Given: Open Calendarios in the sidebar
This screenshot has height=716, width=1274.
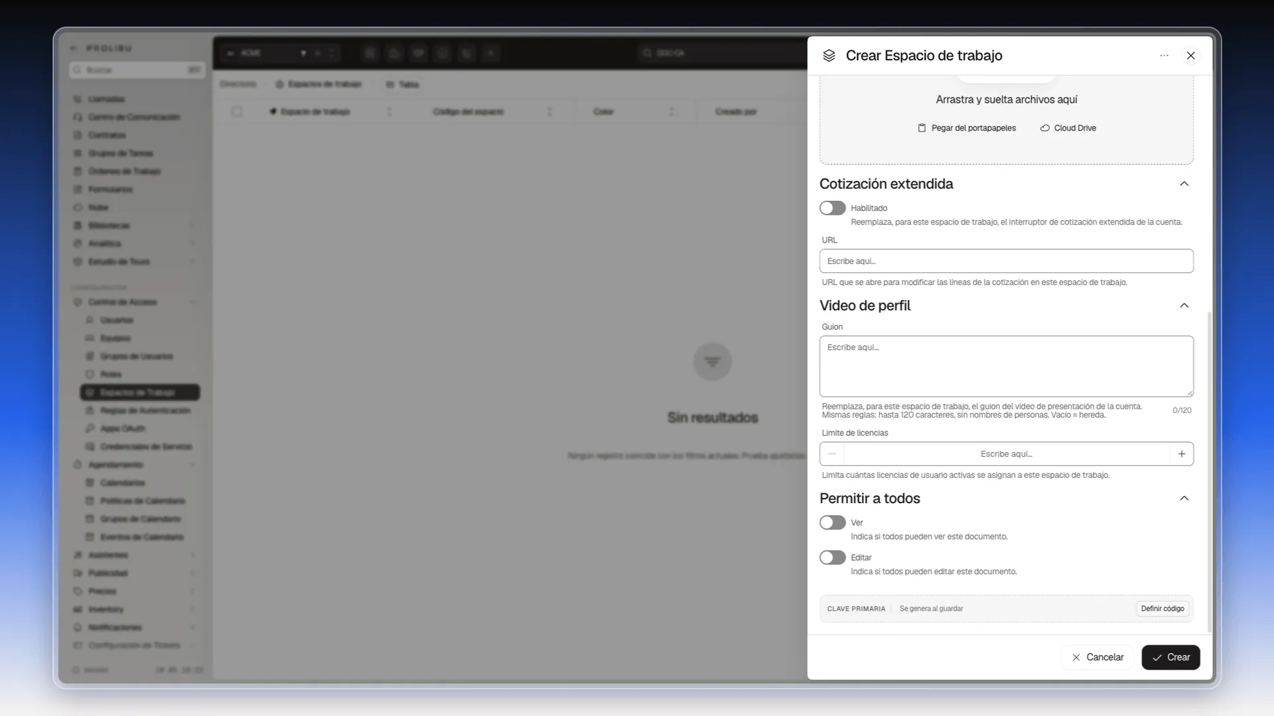Looking at the screenshot, I should 122,483.
